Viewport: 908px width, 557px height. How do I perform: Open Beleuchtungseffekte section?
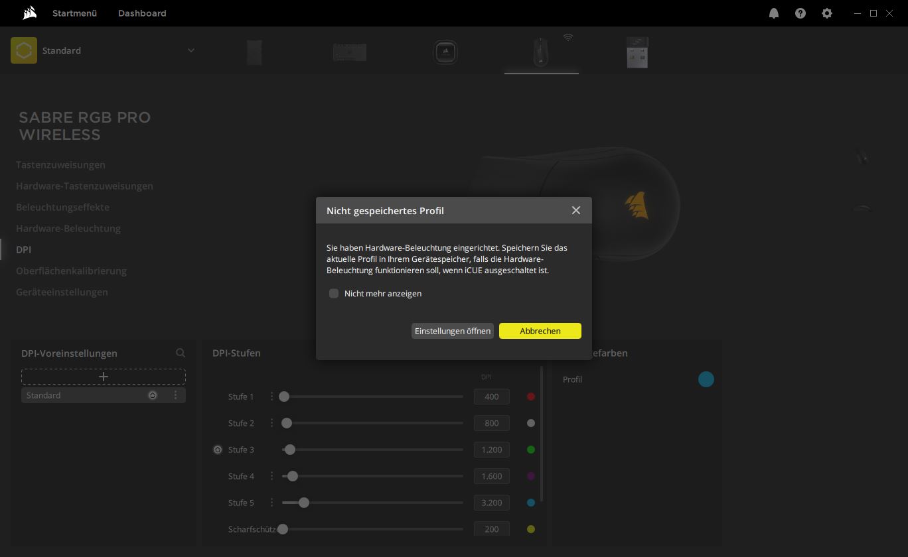(62, 207)
